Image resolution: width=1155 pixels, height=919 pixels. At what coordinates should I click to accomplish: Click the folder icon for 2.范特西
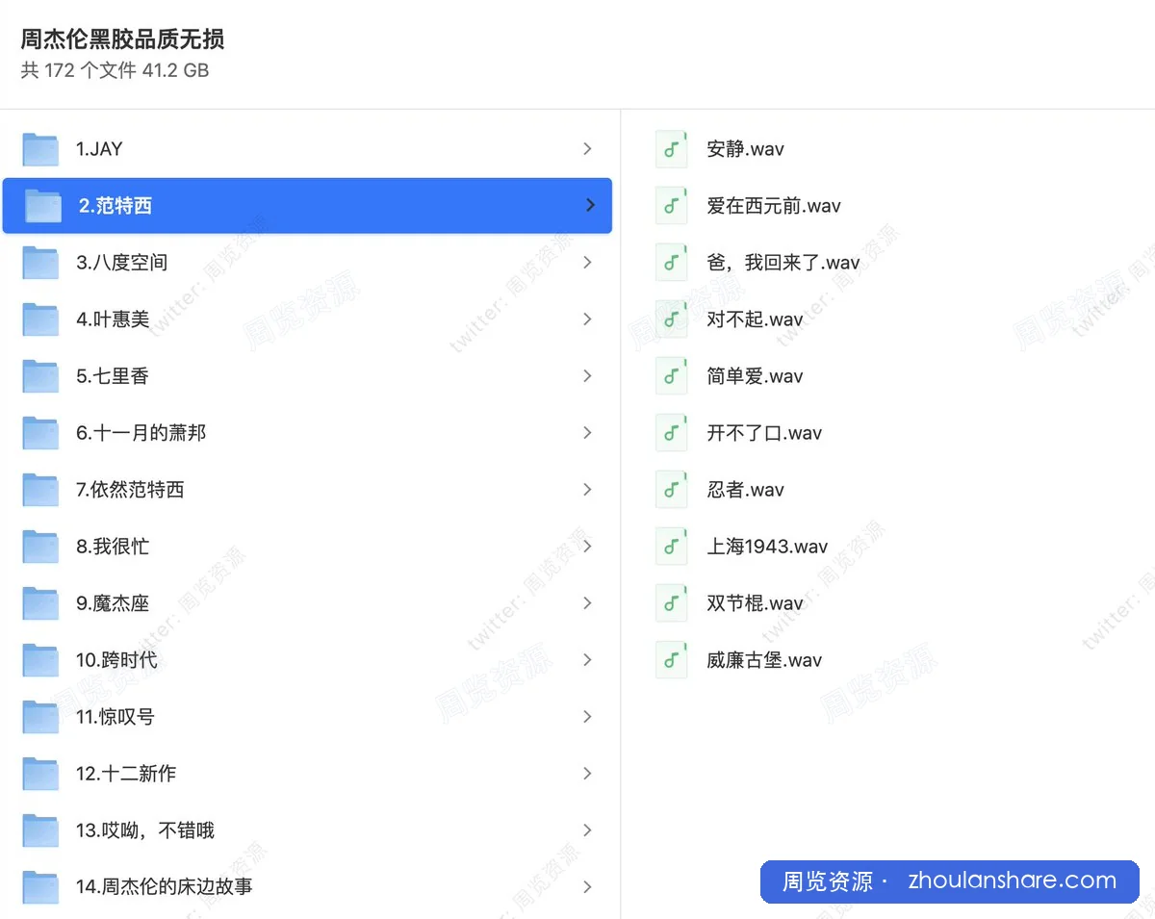43,206
